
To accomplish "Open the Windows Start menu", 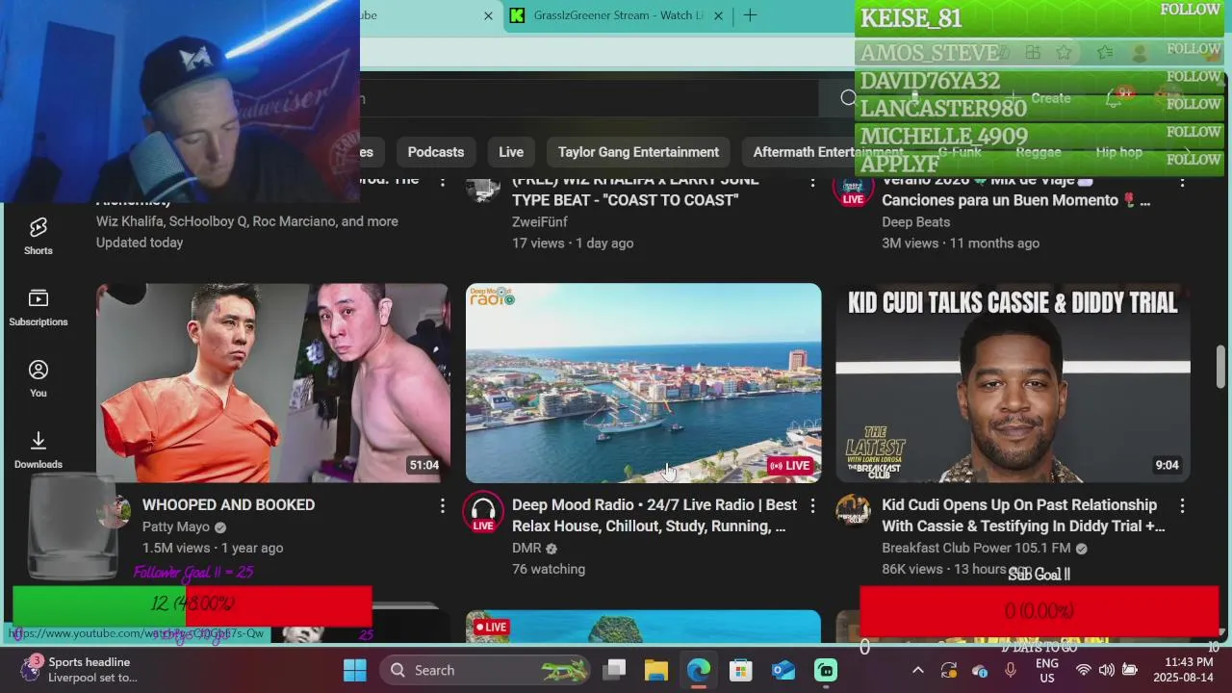I will pyautogui.click(x=355, y=670).
